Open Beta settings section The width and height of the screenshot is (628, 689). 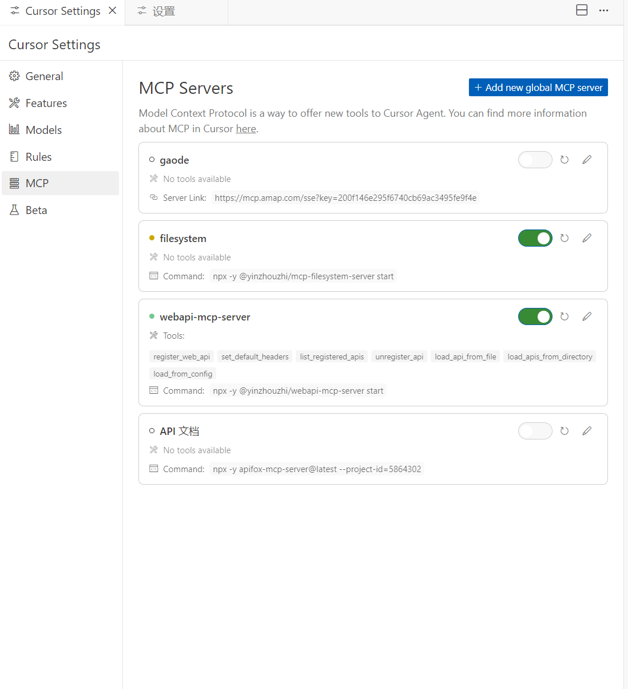tap(60, 210)
